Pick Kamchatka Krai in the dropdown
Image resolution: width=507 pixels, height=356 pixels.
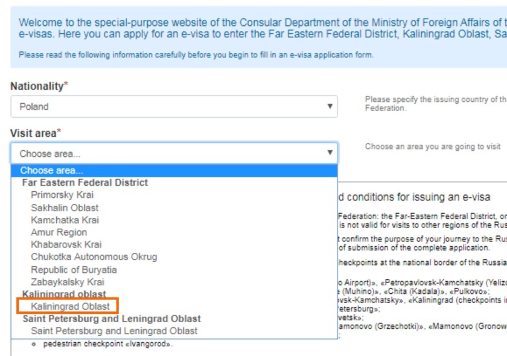(x=65, y=220)
